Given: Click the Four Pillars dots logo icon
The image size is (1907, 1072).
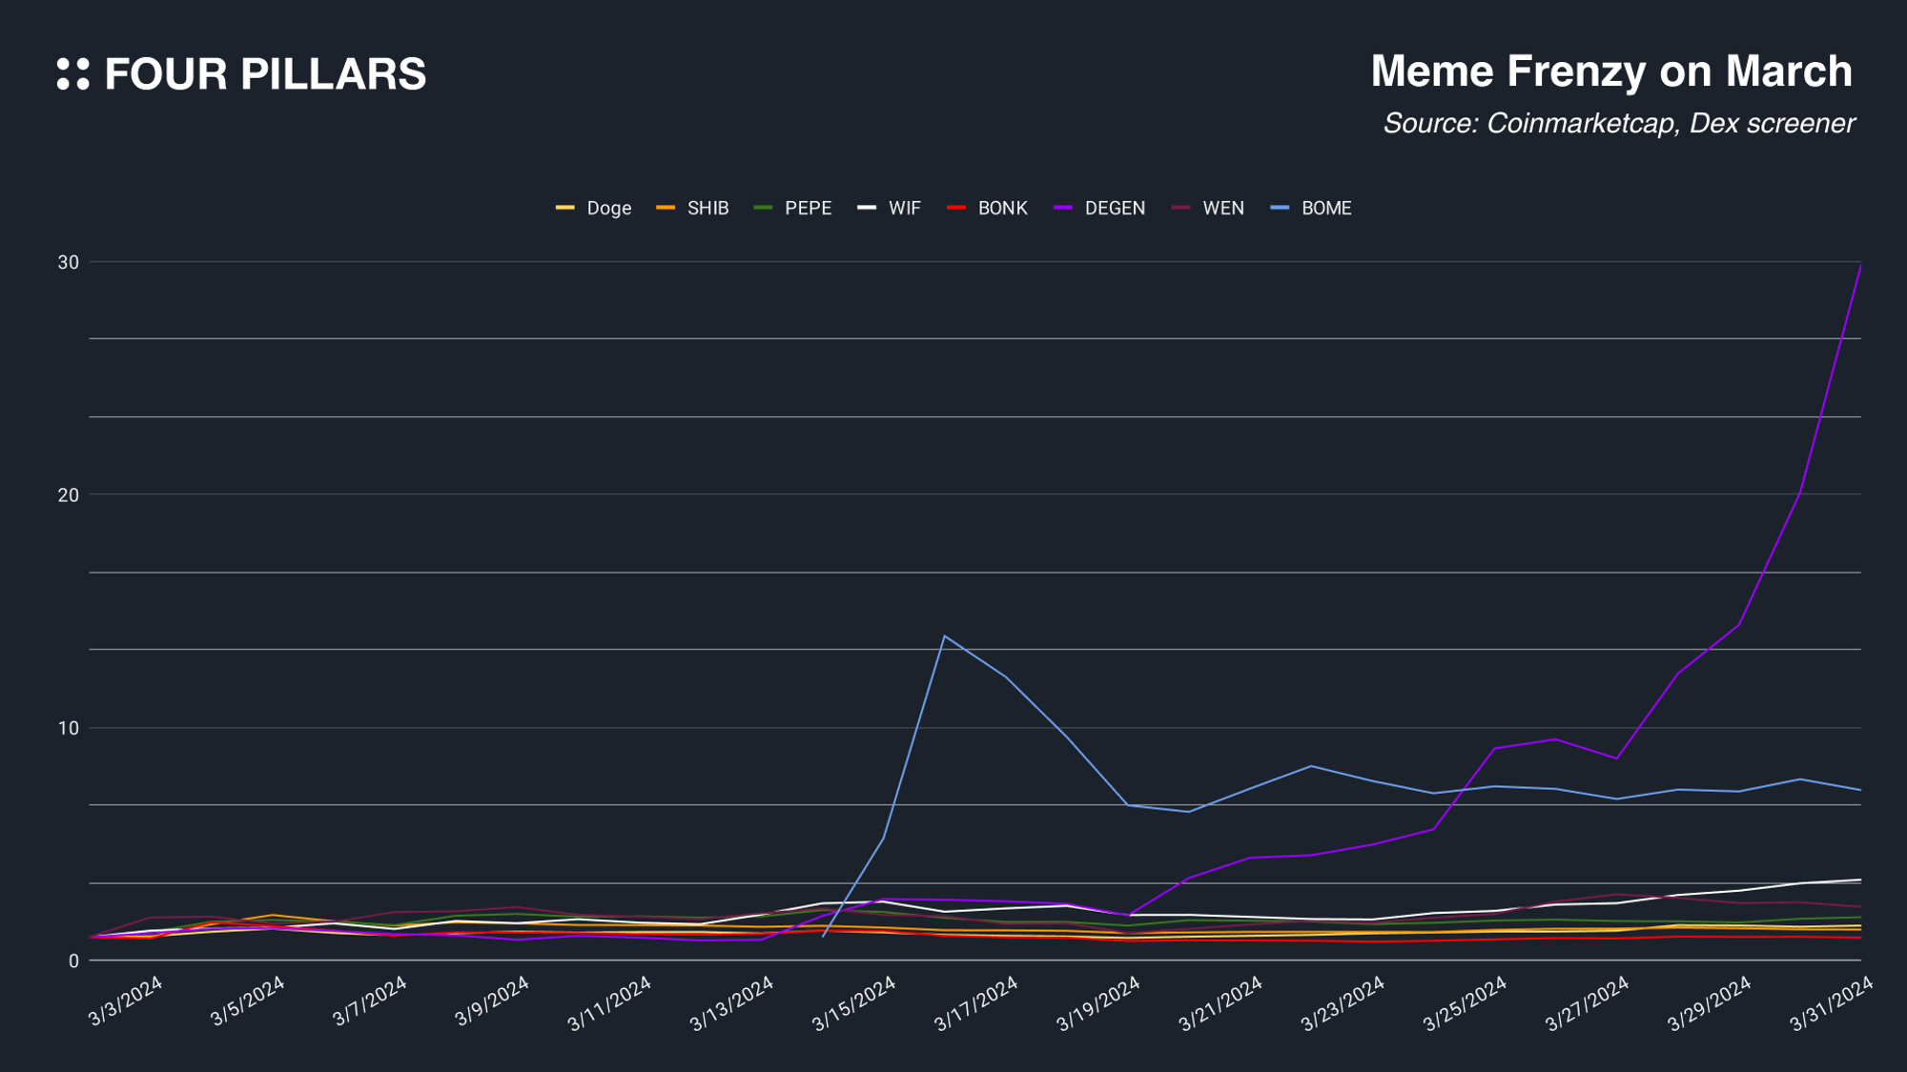Looking at the screenshot, I should [72, 74].
